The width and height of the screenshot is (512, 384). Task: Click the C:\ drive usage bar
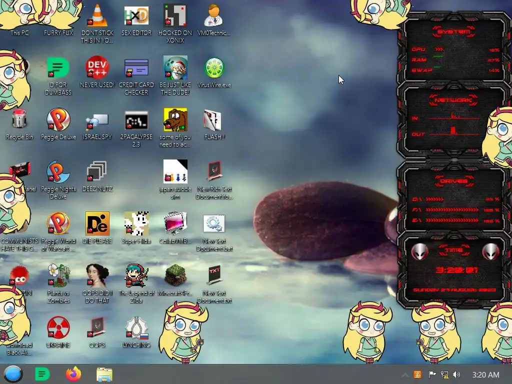pos(455,199)
